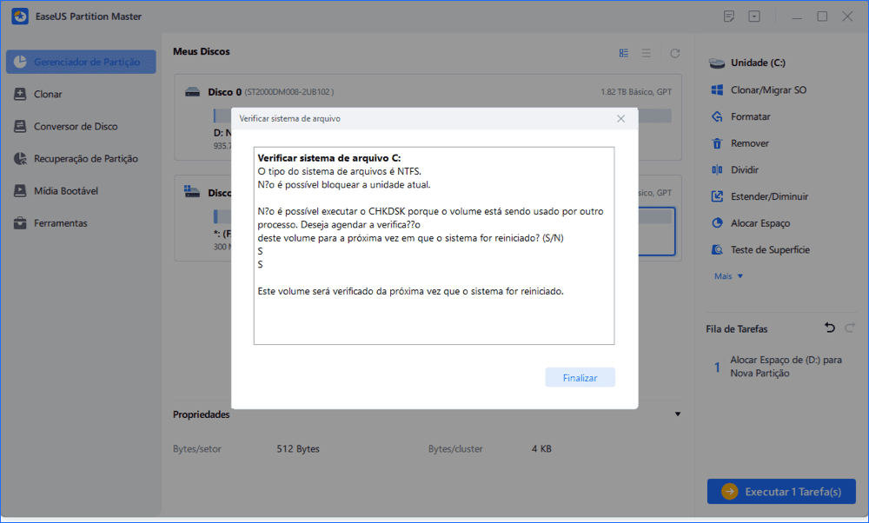Screen dimensions: 869x523
Task: Choose Clonar/Migrar SO
Action: [768, 89]
